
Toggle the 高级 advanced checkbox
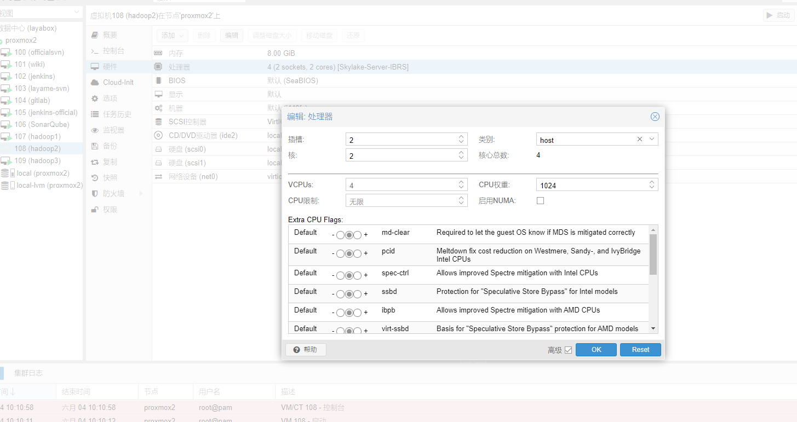[x=568, y=350]
